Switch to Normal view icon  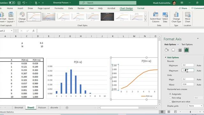click(x=162, y=112)
